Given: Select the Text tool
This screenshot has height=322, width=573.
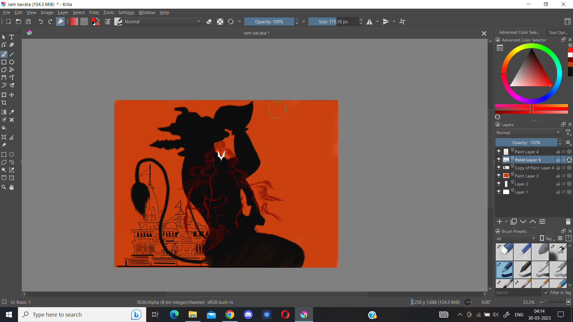Looking at the screenshot, I should click(12, 37).
